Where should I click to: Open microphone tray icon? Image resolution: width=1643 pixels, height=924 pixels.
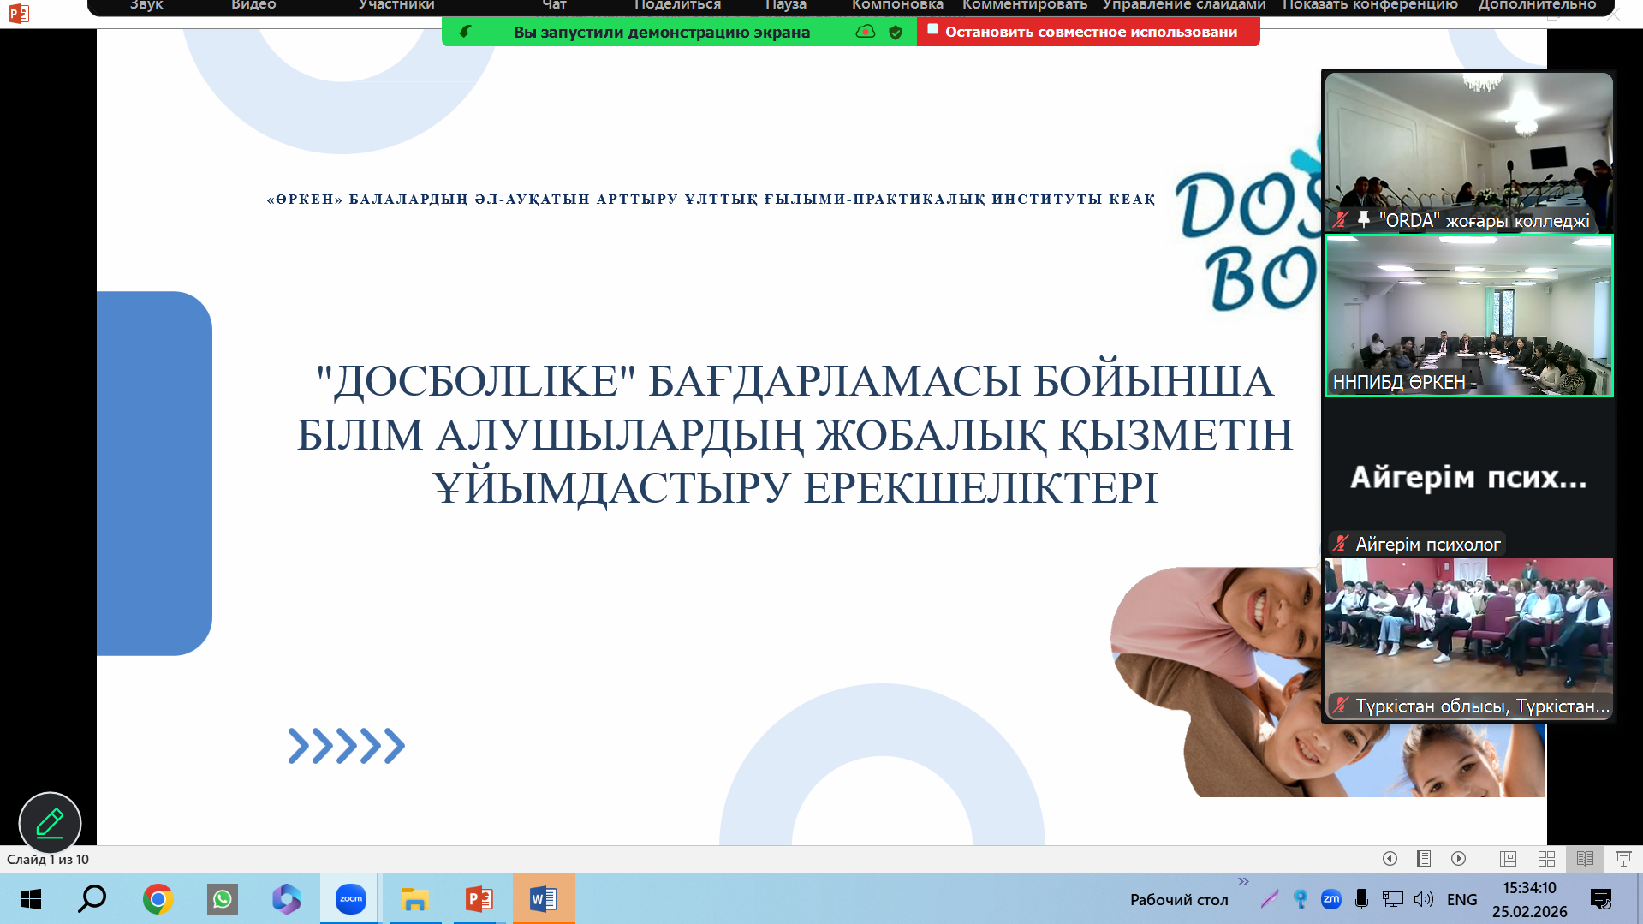tap(1361, 899)
